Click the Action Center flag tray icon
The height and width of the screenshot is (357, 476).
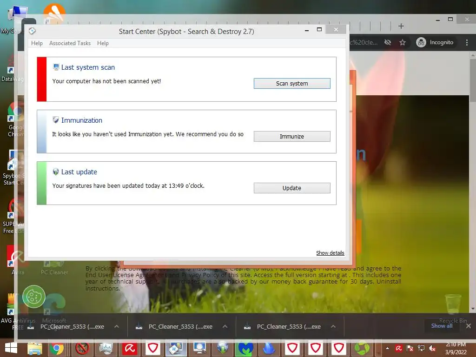[410, 348]
